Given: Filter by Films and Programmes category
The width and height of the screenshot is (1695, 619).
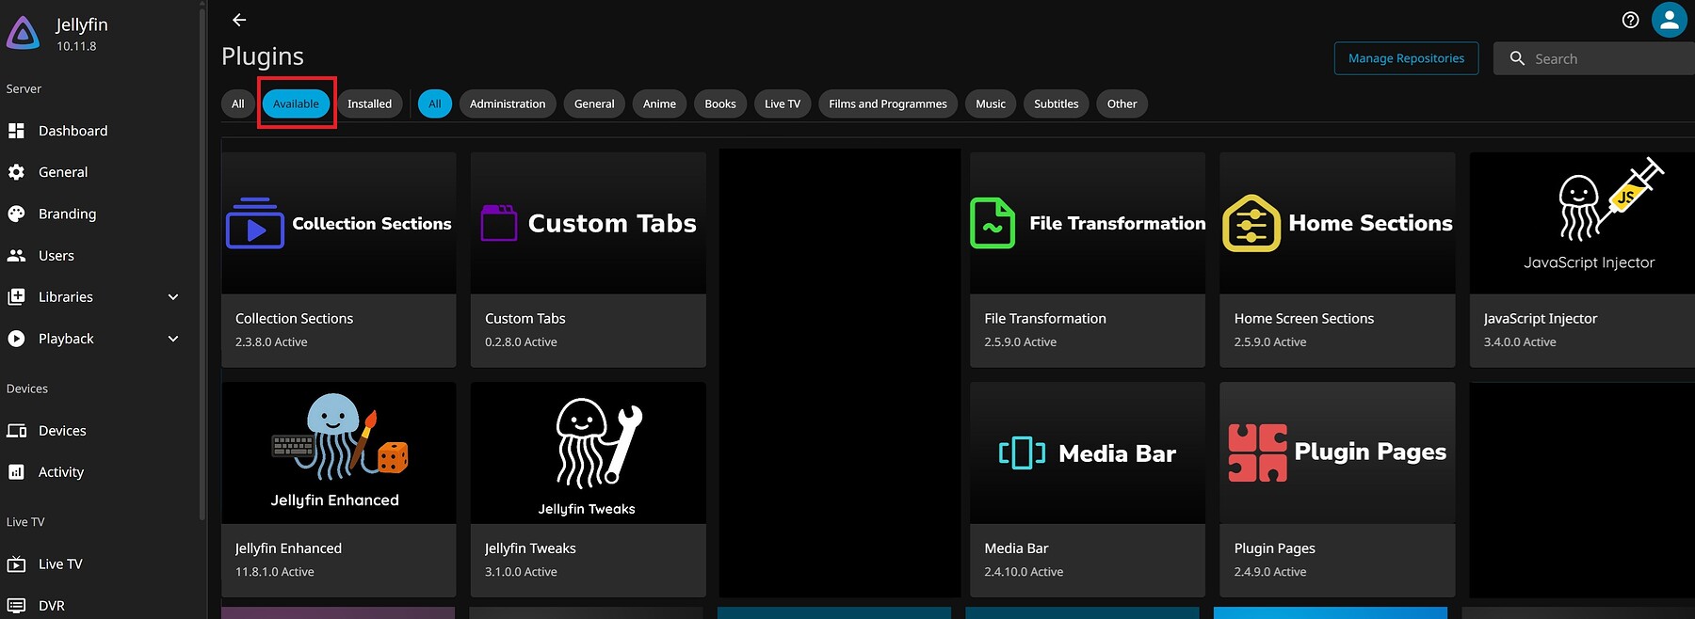Looking at the screenshot, I should tap(888, 103).
